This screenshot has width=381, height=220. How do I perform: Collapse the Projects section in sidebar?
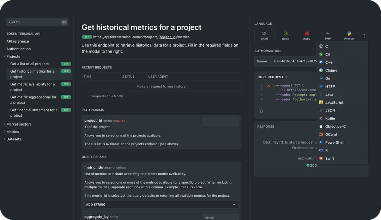click(x=5, y=56)
